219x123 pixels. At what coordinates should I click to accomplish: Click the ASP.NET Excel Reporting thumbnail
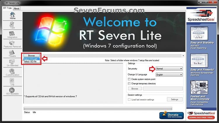pyautogui.click(x=199, y=33)
